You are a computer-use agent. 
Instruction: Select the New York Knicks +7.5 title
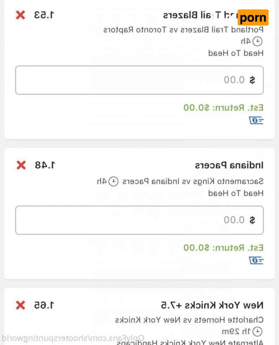(x=212, y=305)
